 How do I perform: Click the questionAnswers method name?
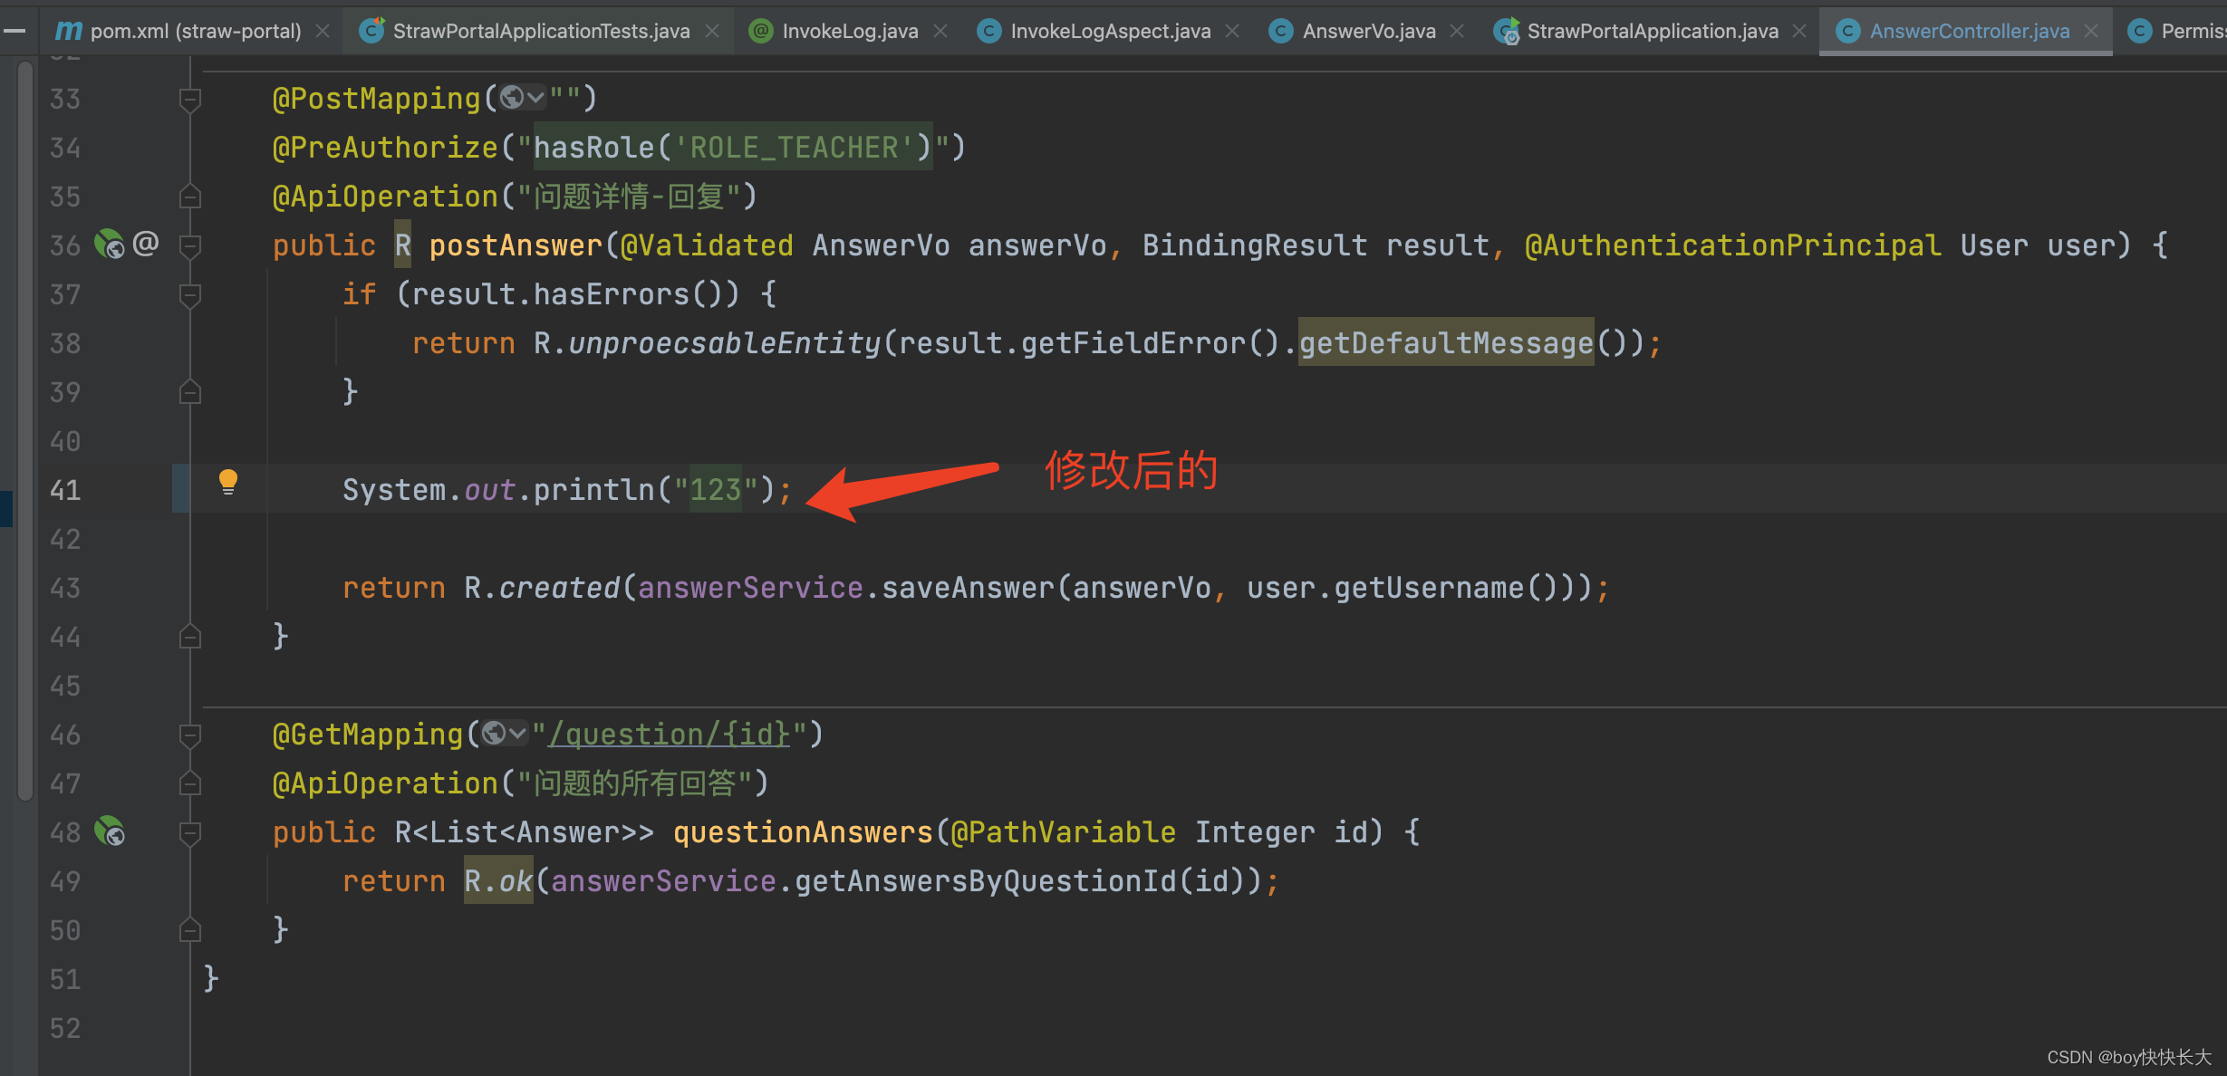point(803,831)
